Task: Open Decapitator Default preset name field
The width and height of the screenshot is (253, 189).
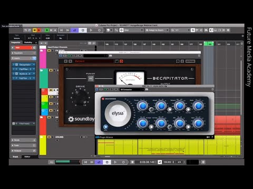Action: 94,61
